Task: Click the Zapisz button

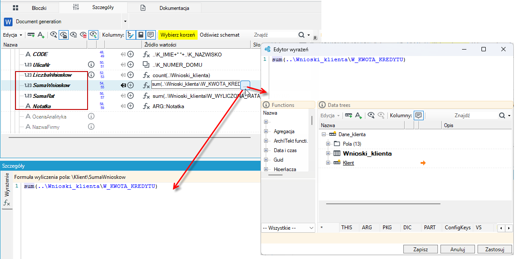Action: tap(420, 249)
